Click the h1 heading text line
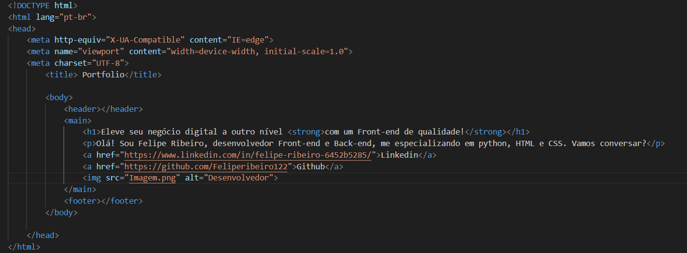Screen dimensions: 687x253 point(306,132)
